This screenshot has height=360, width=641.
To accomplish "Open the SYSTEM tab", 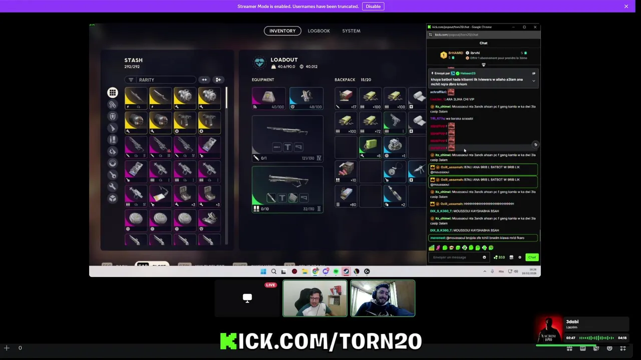I will click(x=351, y=31).
